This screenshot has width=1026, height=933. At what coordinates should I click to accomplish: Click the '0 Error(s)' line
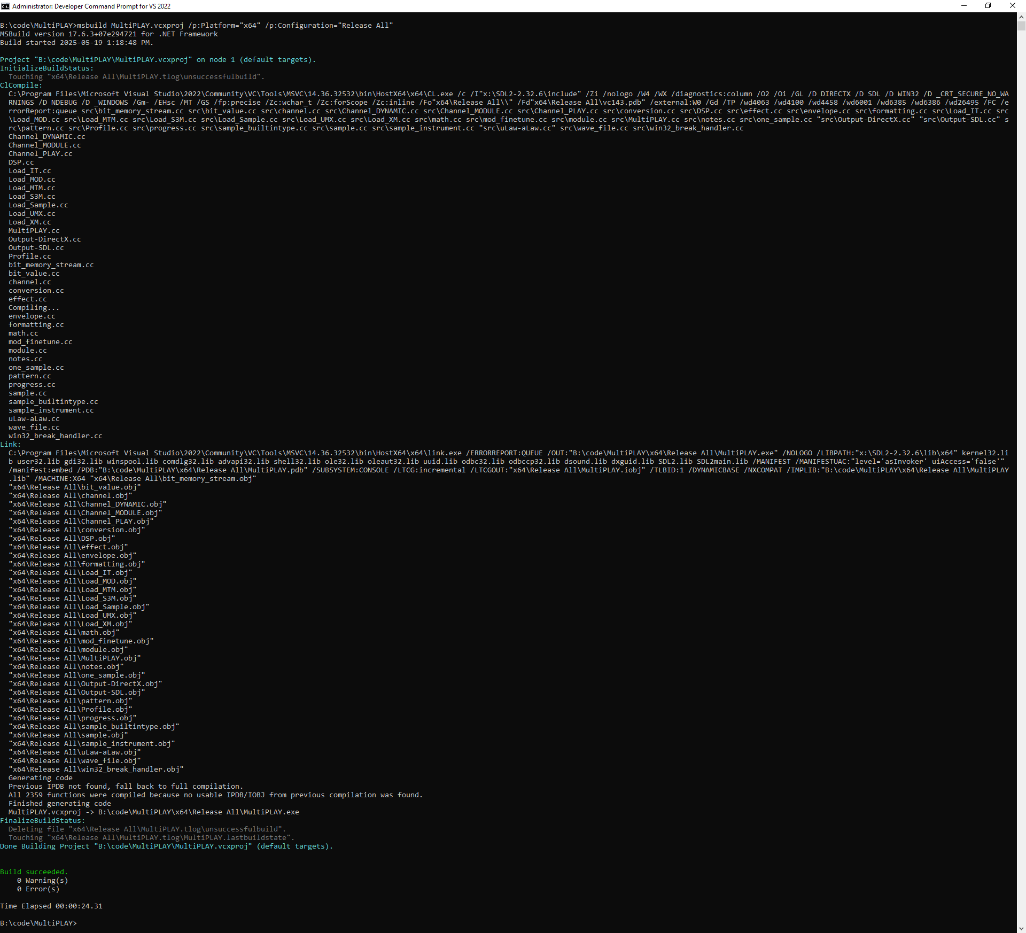click(x=38, y=889)
